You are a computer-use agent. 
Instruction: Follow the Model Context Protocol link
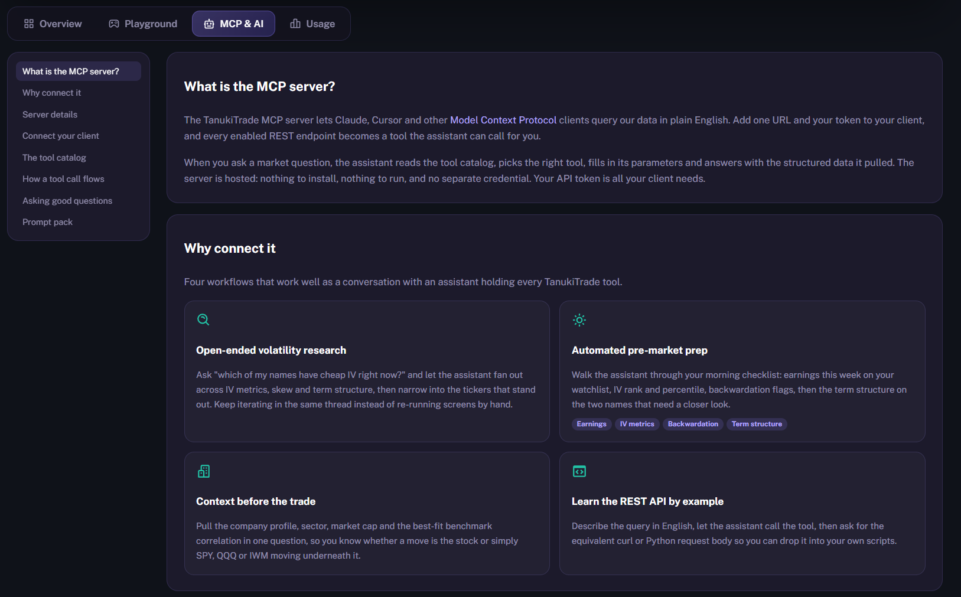(503, 120)
